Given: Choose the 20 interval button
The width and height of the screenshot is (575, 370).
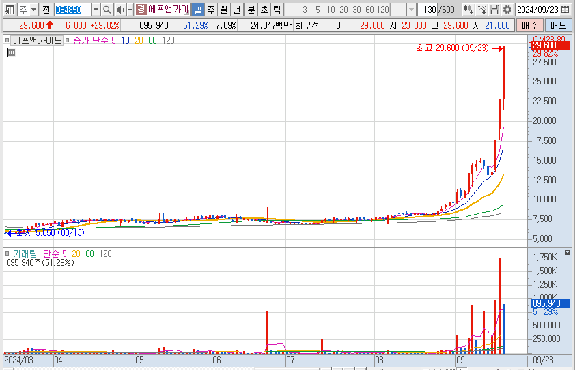Looking at the screenshot, I should pyautogui.click(x=343, y=10).
